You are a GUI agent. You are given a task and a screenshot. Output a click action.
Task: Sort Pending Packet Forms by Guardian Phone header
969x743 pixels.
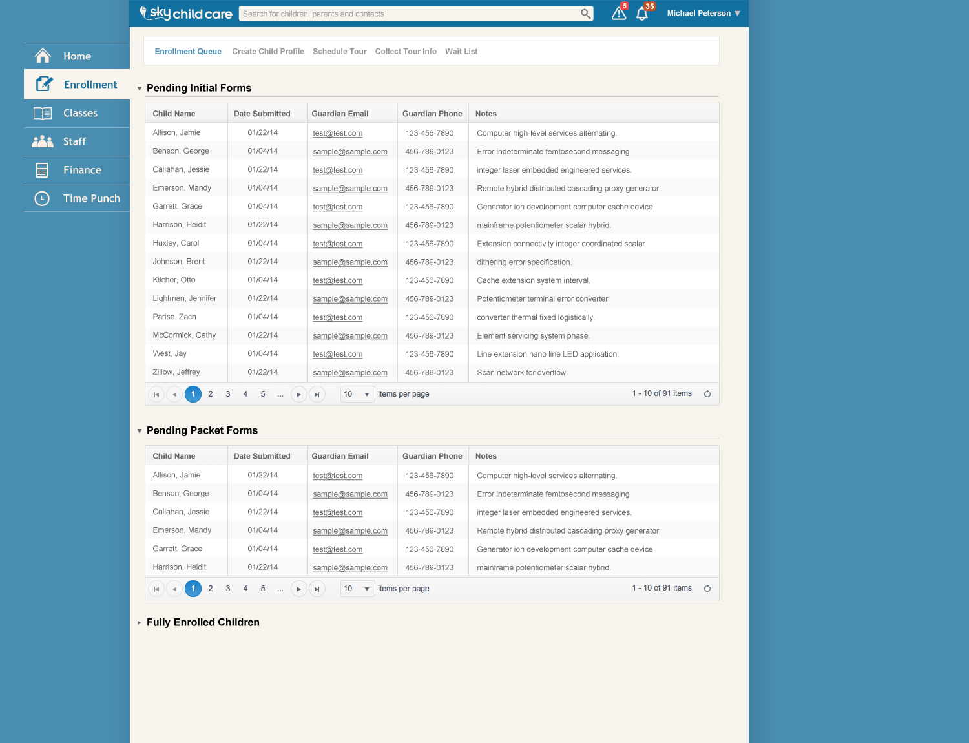point(432,456)
